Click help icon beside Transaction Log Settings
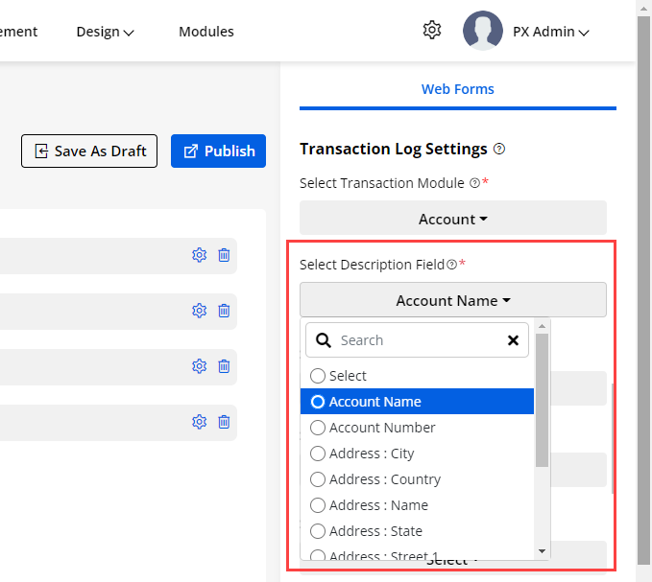This screenshot has height=582, width=652. click(x=499, y=150)
